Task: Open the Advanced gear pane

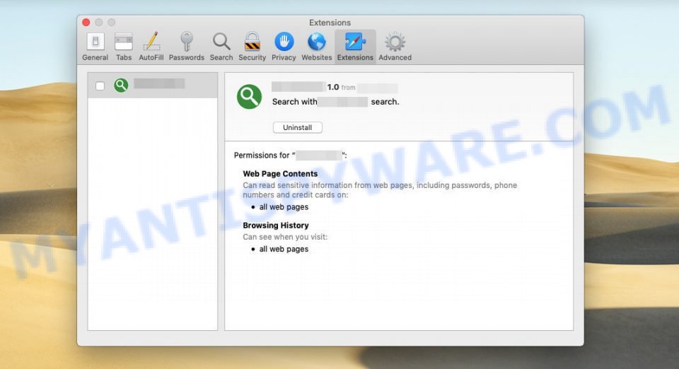Action: click(395, 47)
